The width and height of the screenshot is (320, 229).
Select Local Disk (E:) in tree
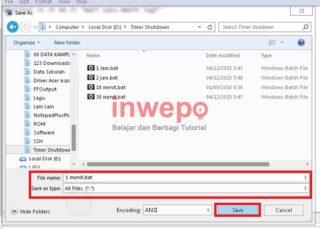coord(40,159)
